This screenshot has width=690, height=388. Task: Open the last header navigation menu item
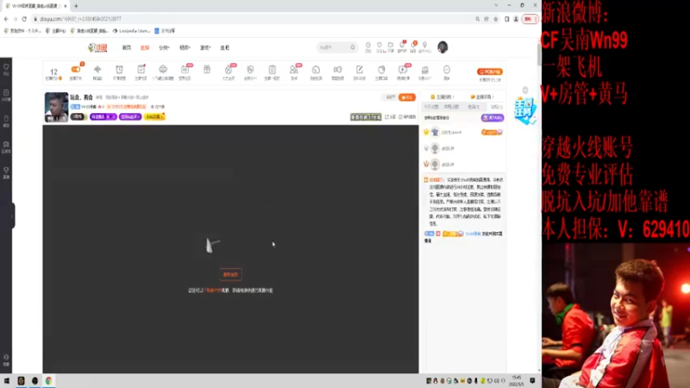(x=225, y=47)
